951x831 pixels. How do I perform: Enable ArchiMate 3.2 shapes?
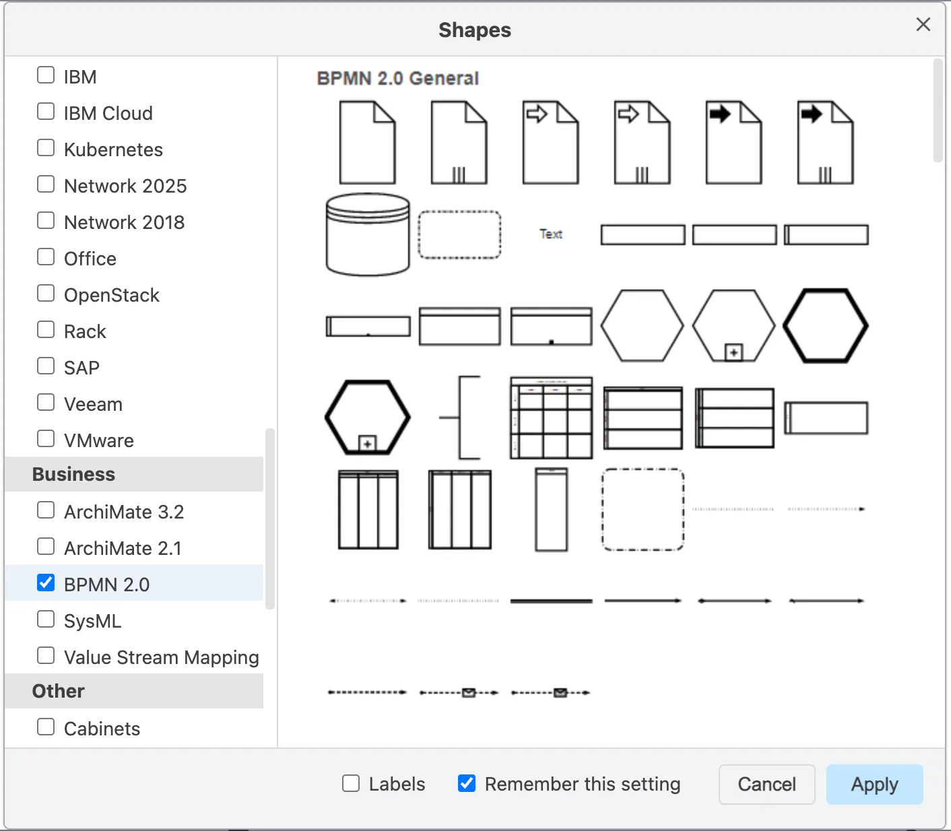(x=46, y=510)
